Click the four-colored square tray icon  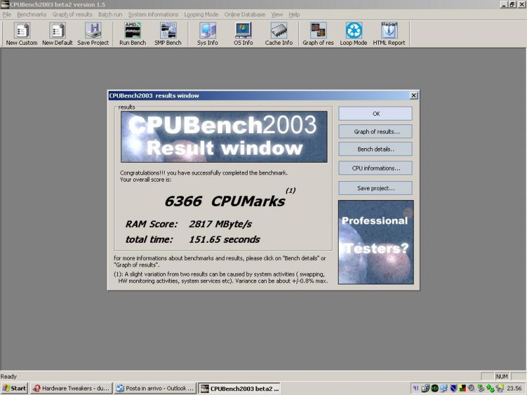pyautogui.click(x=462, y=388)
